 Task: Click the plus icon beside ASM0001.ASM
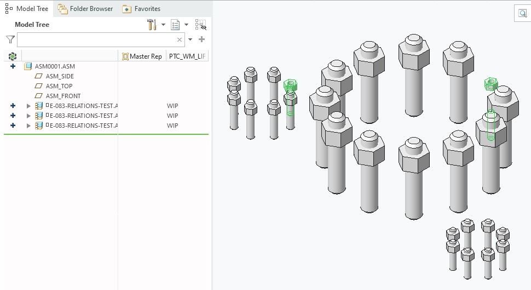point(13,66)
